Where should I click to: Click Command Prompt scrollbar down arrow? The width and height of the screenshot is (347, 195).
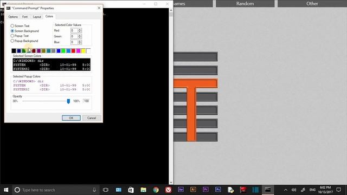pos(171,183)
